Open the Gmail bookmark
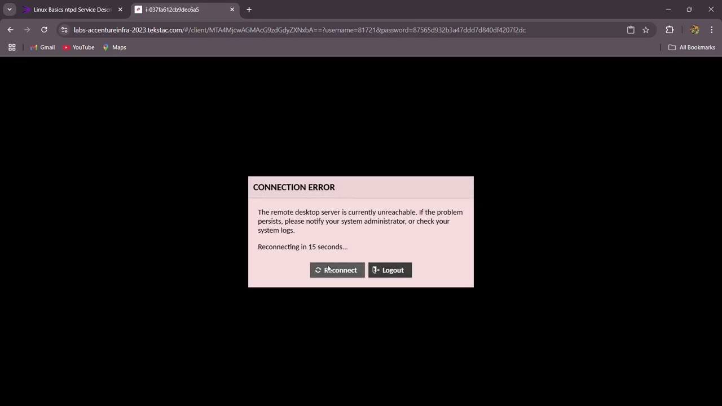 (42, 47)
